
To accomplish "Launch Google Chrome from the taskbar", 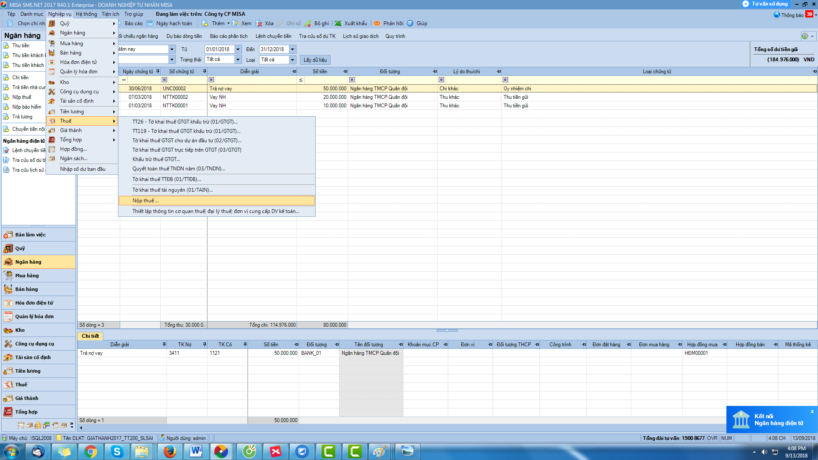I will click(90, 451).
